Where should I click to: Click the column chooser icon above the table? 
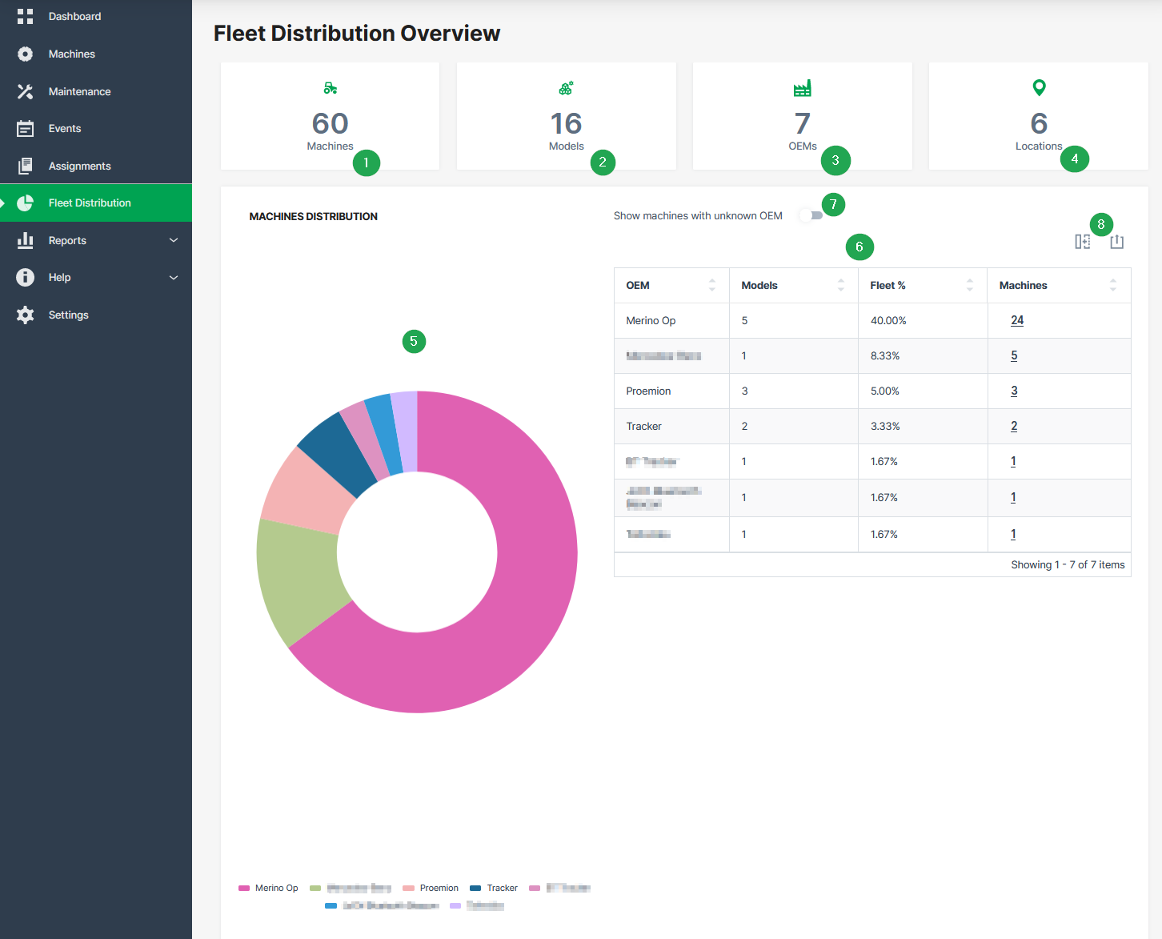click(x=1082, y=242)
